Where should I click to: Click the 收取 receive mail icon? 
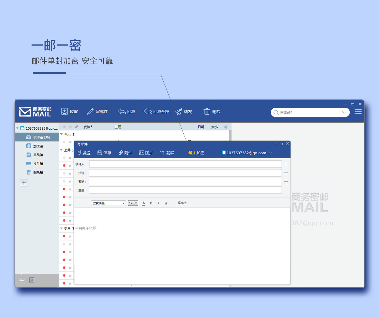65,112
